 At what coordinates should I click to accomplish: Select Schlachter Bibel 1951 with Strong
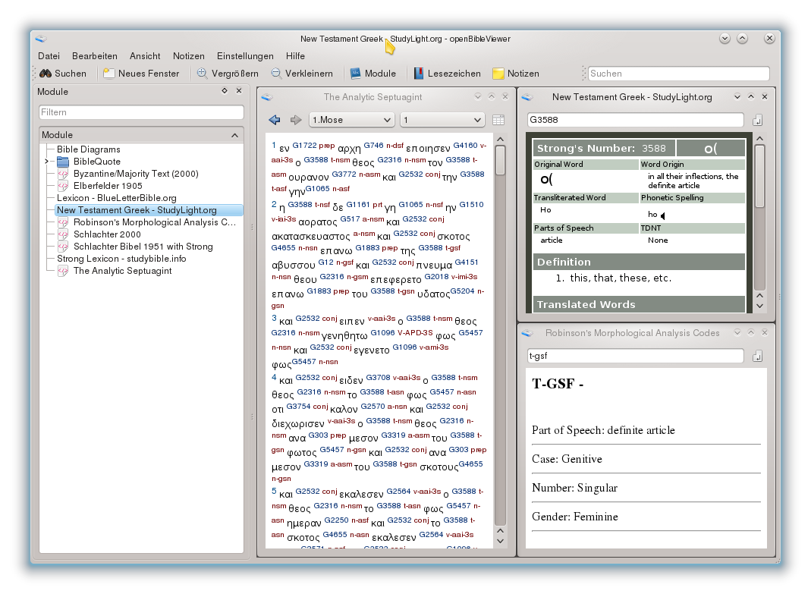[143, 247]
